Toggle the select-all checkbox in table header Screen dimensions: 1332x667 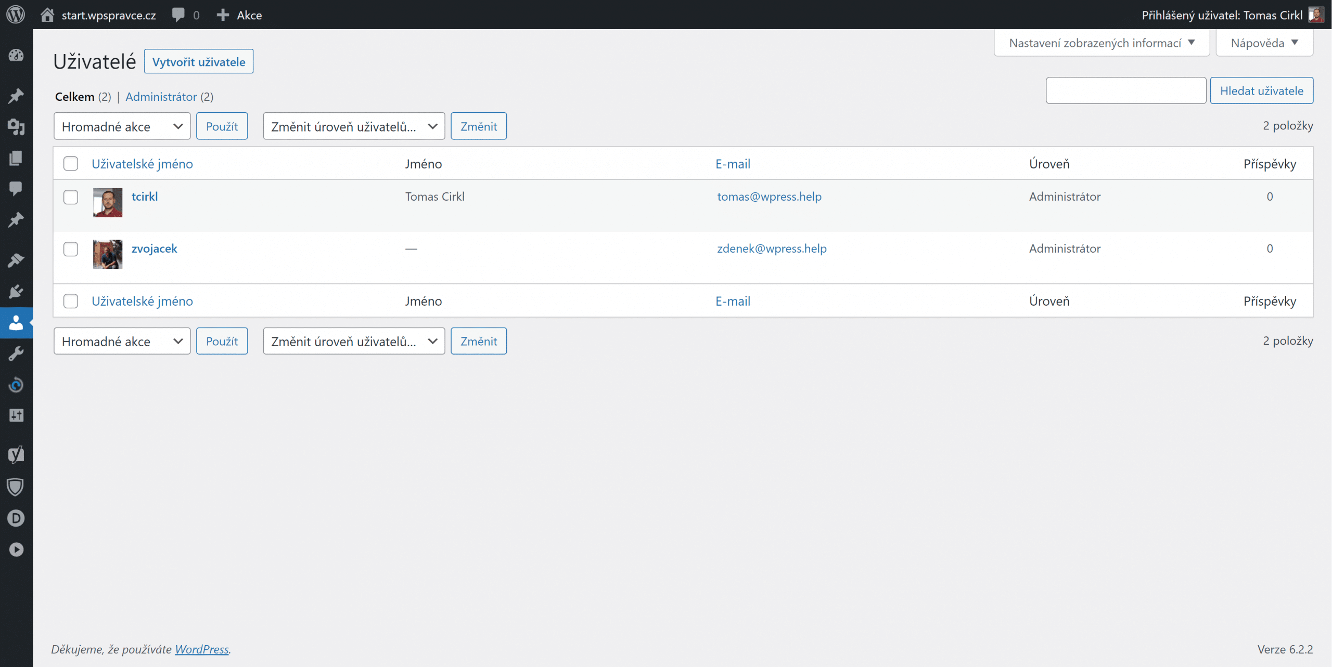coord(71,164)
